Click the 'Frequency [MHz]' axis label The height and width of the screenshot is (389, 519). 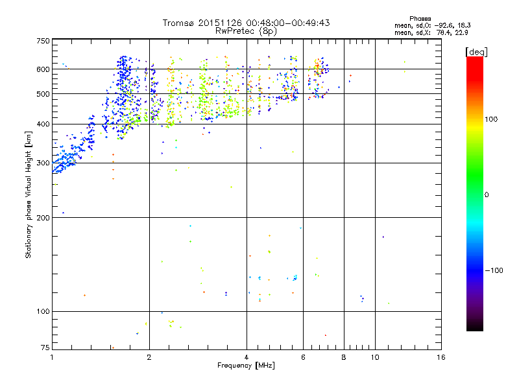click(246, 366)
